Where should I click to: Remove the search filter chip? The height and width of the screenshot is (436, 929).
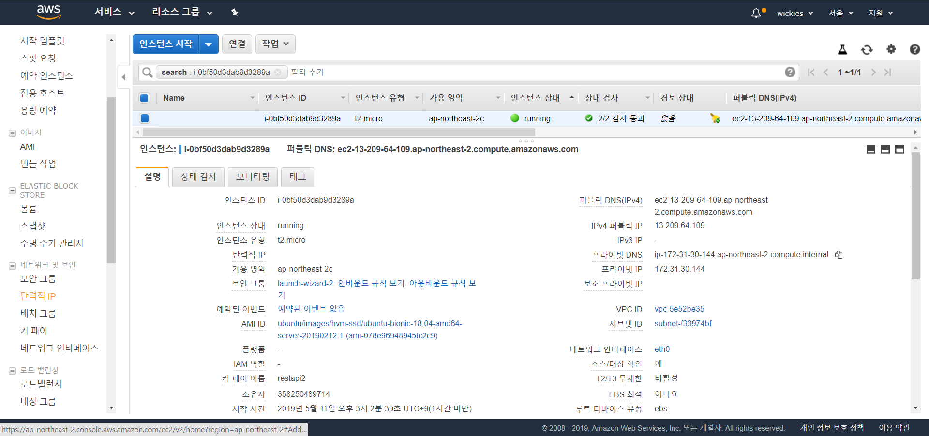click(x=278, y=72)
